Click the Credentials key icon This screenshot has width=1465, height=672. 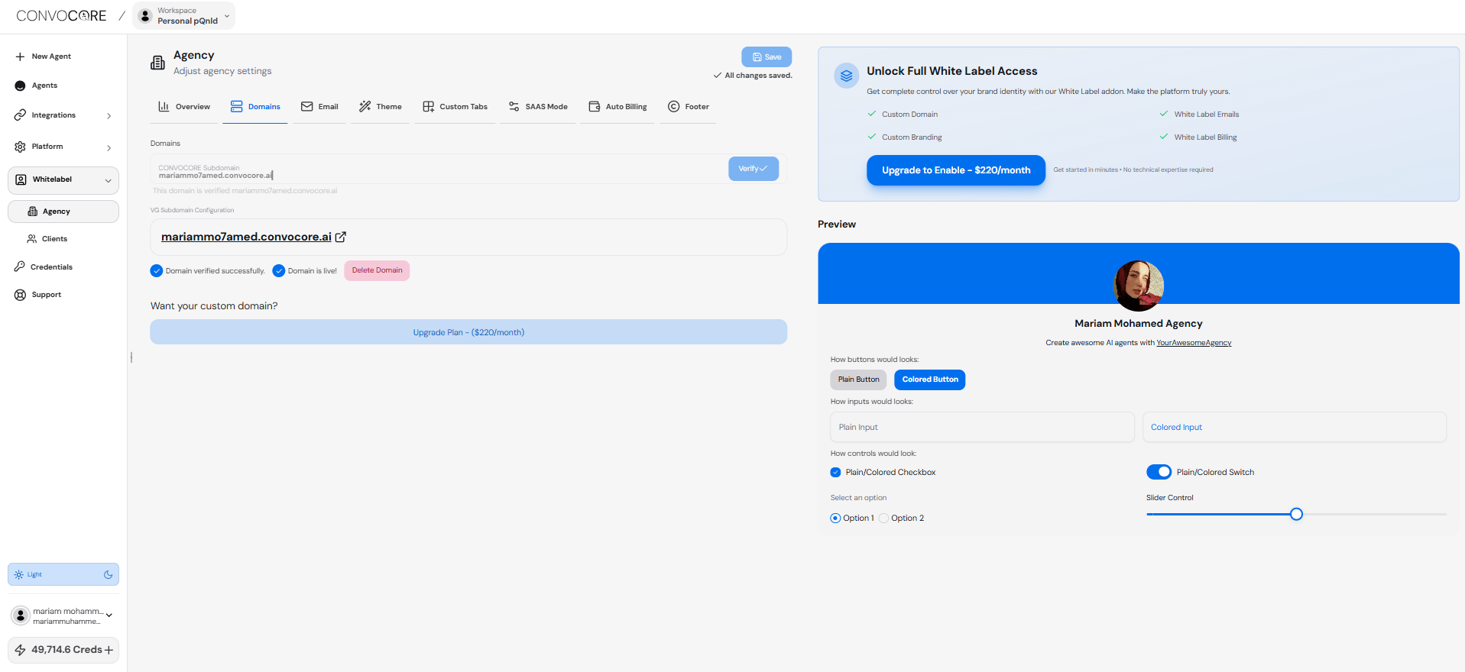pyautogui.click(x=20, y=267)
